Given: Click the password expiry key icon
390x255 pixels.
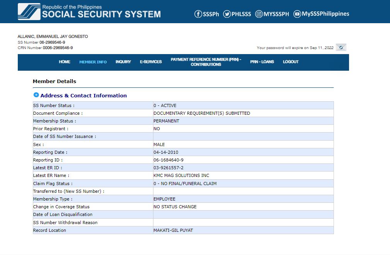Looking at the screenshot, I should [341, 48].
